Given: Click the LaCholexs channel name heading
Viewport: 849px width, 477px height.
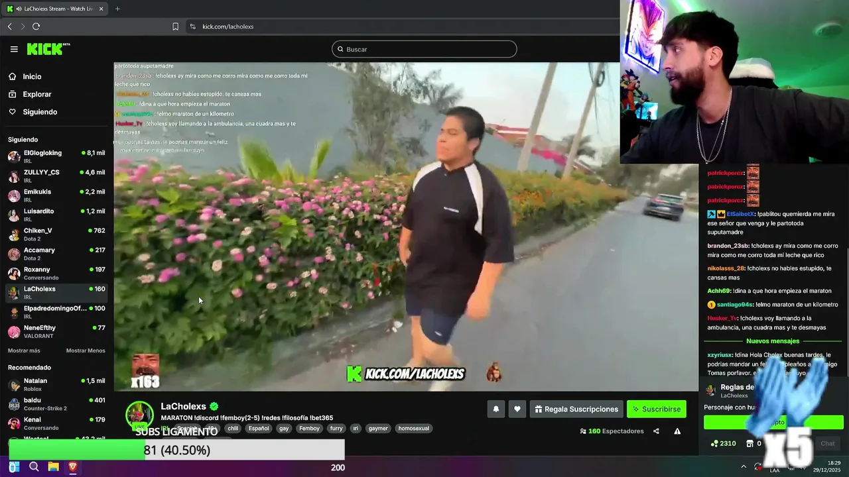Looking at the screenshot, I should click(x=183, y=406).
